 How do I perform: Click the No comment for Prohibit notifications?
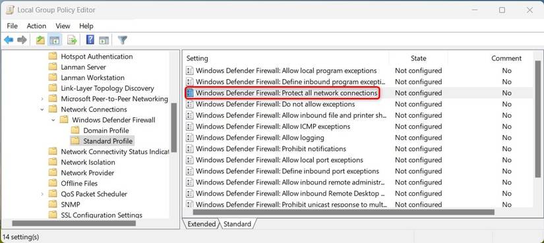pos(506,149)
